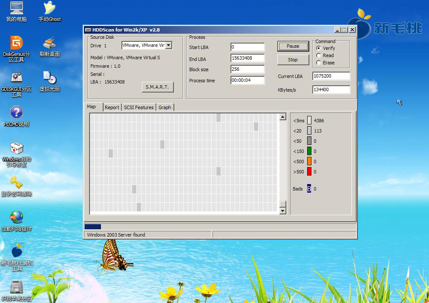Stop the scan process
Viewport: 429px width, 303px height.
click(293, 60)
